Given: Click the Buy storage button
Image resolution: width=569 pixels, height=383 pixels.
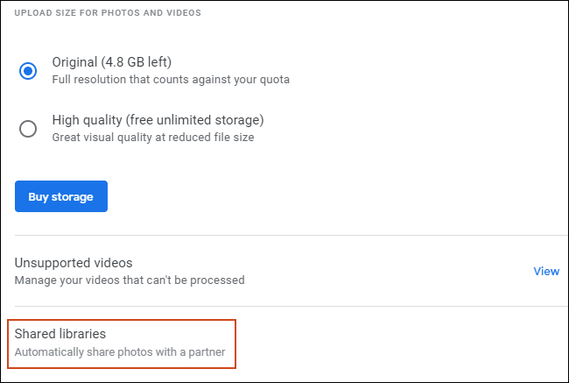Looking at the screenshot, I should (61, 196).
